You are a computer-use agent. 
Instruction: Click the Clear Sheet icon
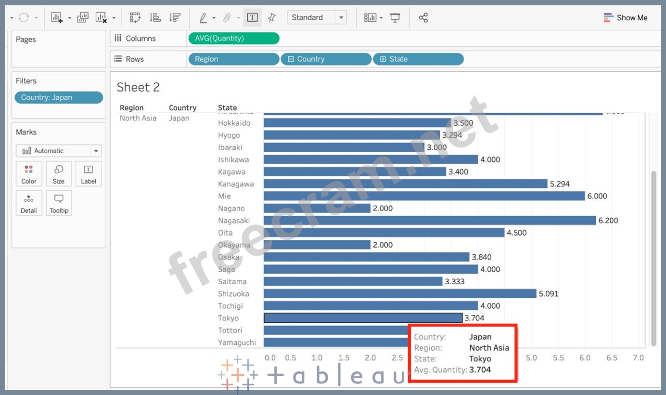coord(101,18)
